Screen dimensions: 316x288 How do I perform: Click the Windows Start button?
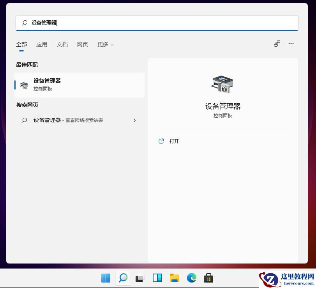click(x=106, y=278)
